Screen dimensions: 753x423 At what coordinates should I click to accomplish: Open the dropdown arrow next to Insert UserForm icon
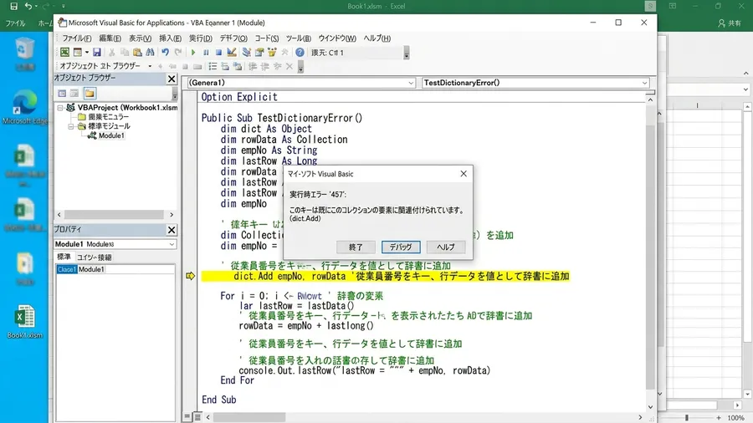[x=86, y=53]
